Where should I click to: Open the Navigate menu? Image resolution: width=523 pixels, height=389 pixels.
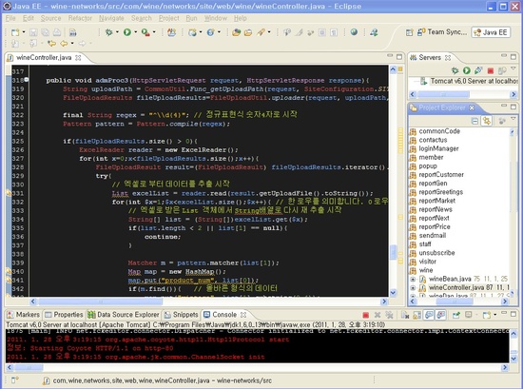click(x=111, y=18)
